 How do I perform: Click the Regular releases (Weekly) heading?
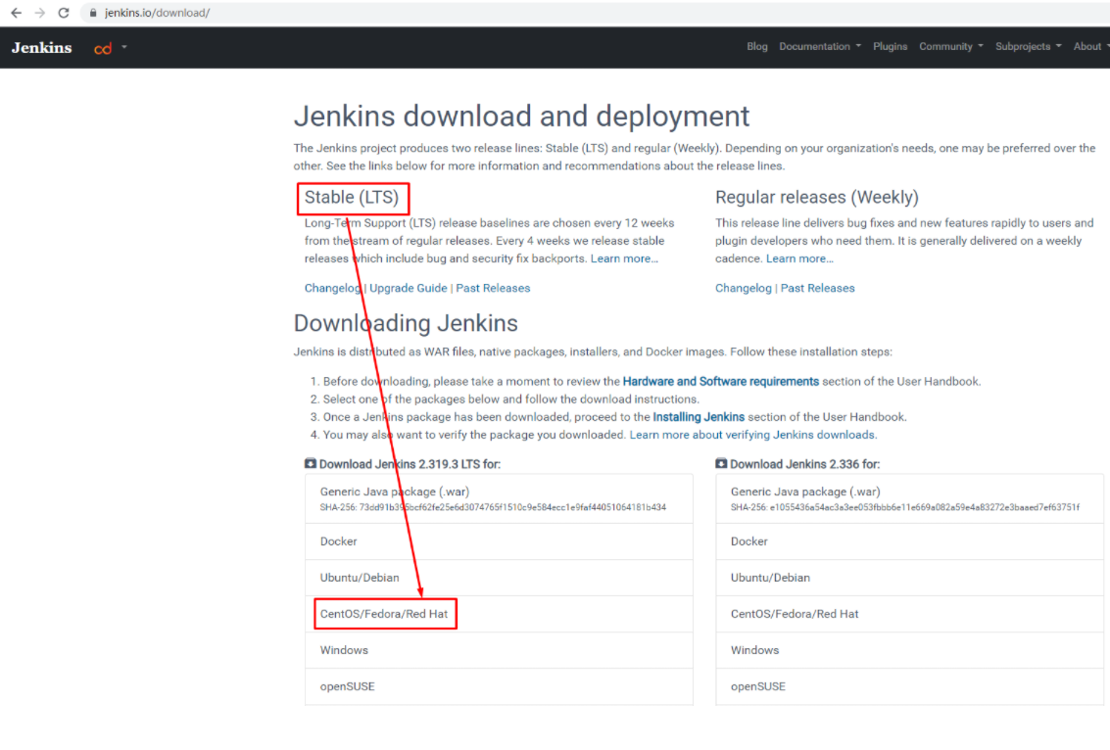[x=817, y=198]
